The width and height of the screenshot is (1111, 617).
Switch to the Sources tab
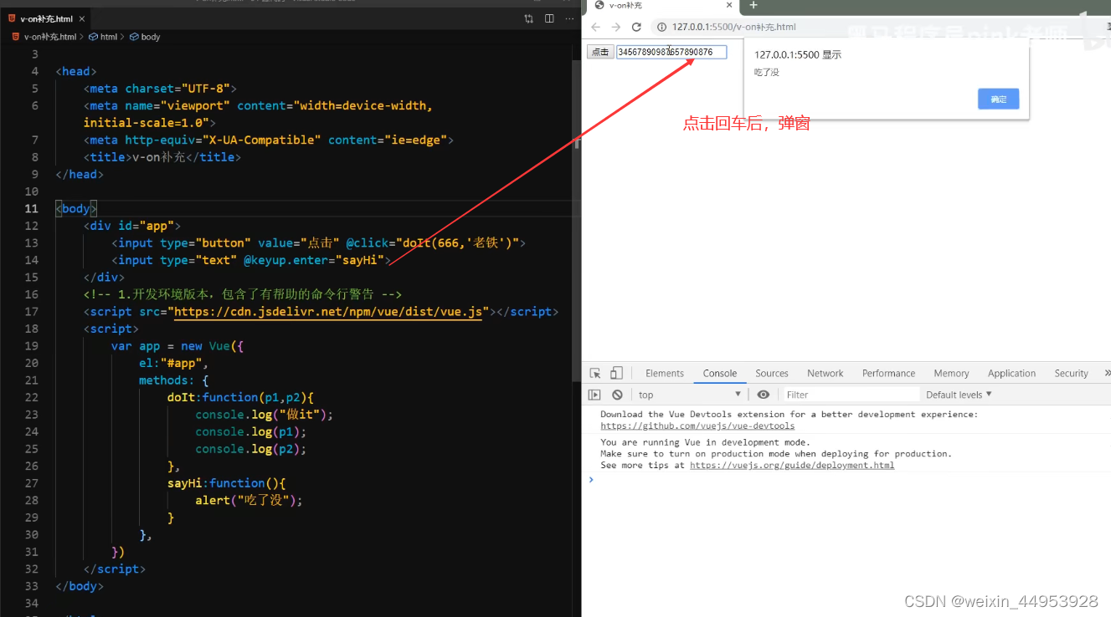coord(772,374)
